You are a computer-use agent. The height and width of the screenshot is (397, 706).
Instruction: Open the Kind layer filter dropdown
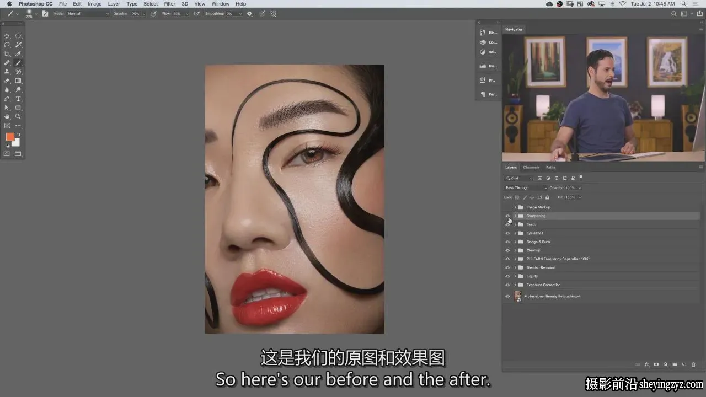520,178
